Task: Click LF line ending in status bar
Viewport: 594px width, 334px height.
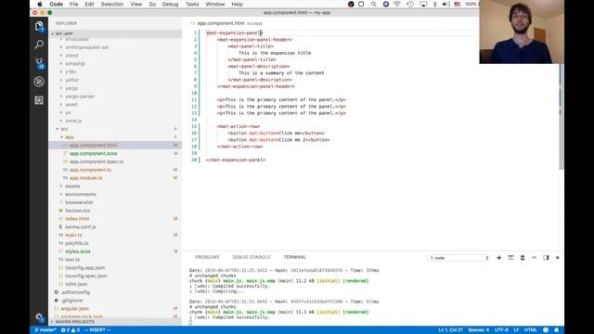Action: (516, 330)
